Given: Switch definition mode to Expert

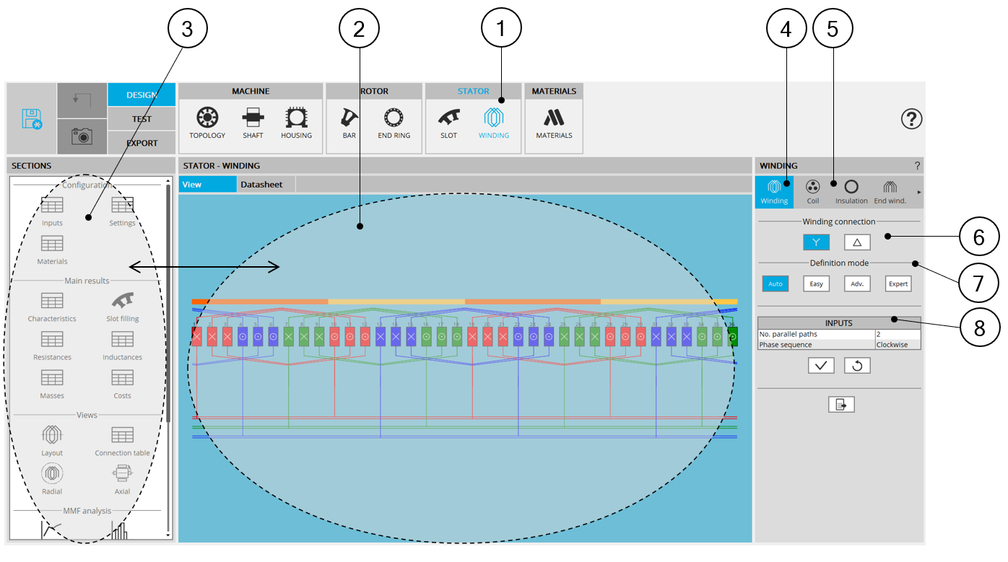Looking at the screenshot, I should click(898, 284).
